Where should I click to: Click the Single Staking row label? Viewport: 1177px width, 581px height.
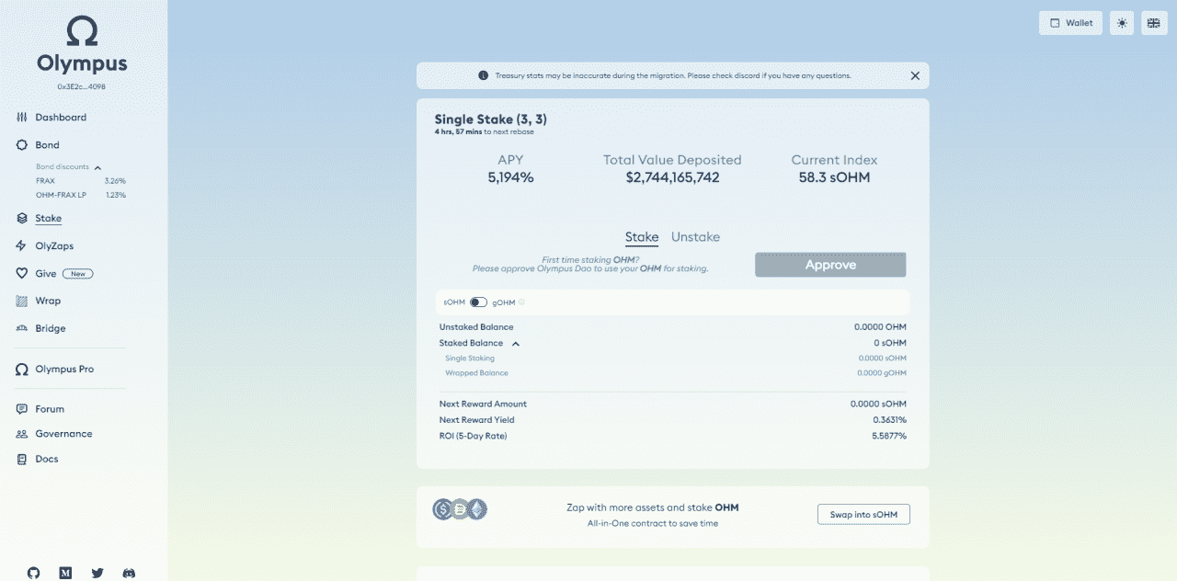pos(470,359)
